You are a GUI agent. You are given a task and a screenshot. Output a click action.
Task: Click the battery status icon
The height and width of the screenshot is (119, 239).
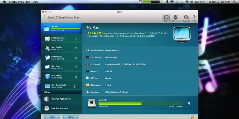tap(197, 2)
